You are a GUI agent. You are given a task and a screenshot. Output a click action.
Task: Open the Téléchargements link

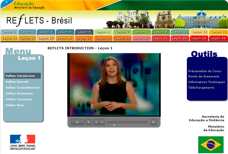201,88
